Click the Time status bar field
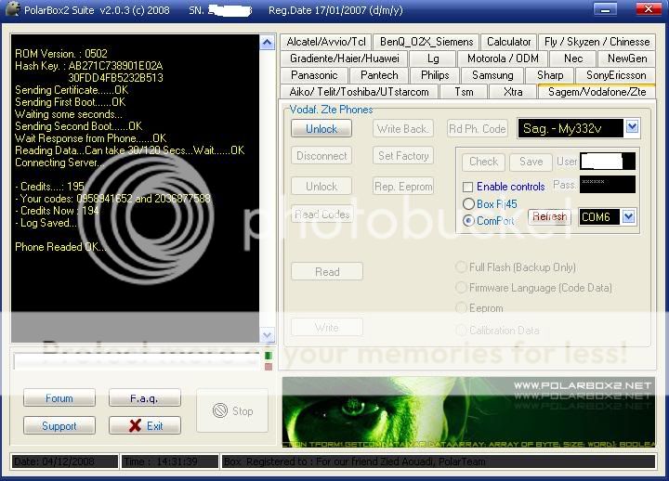 pyautogui.click(x=170, y=461)
